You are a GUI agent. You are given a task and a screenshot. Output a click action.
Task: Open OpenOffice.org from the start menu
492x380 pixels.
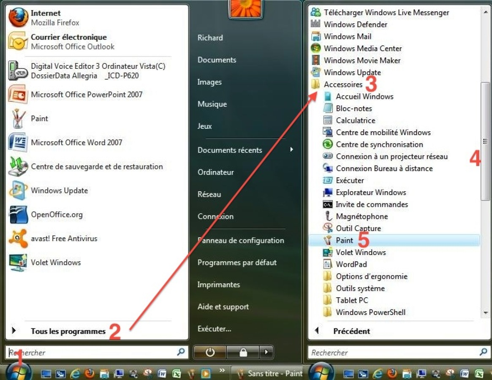57,214
